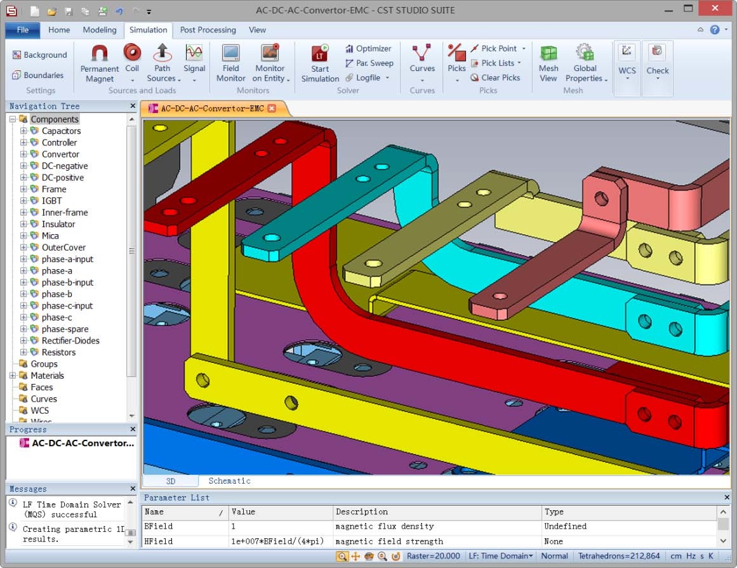Close the Progress panel
The height and width of the screenshot is (568, 737).
[133, 429]
